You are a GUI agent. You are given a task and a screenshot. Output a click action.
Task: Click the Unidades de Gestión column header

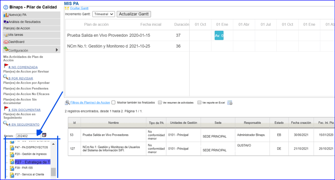click(184, 123)
